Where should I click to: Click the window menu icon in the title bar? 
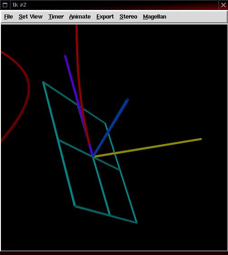tap(5, 5)
